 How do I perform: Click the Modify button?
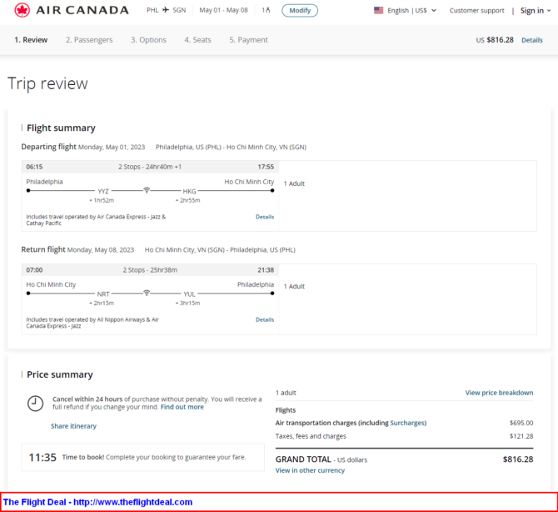(x=300, y=10)
